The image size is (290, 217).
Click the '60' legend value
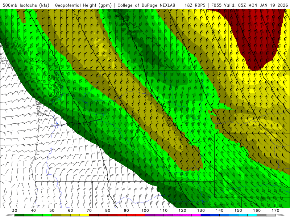pos(70,210)
